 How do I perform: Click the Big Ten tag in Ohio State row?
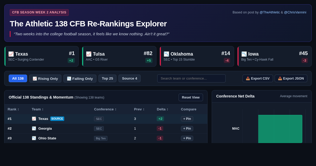[x=101, y=138]
